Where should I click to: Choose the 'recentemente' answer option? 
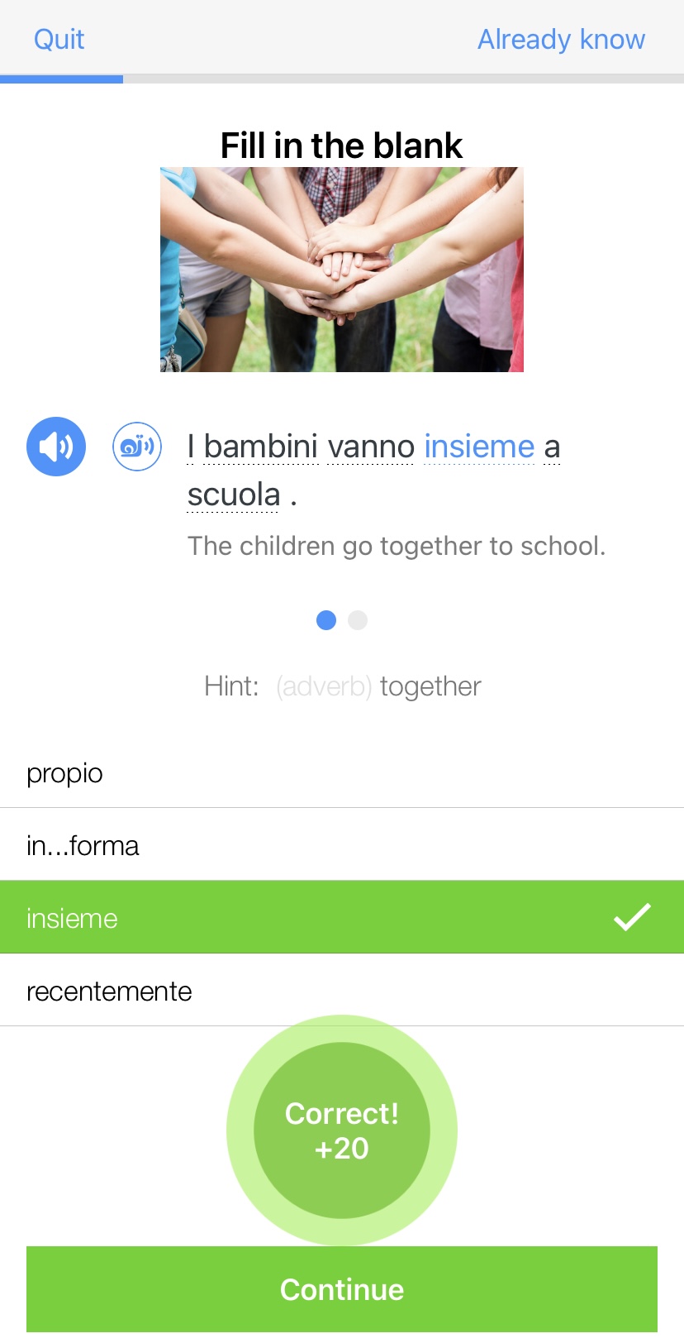point(109,991)
